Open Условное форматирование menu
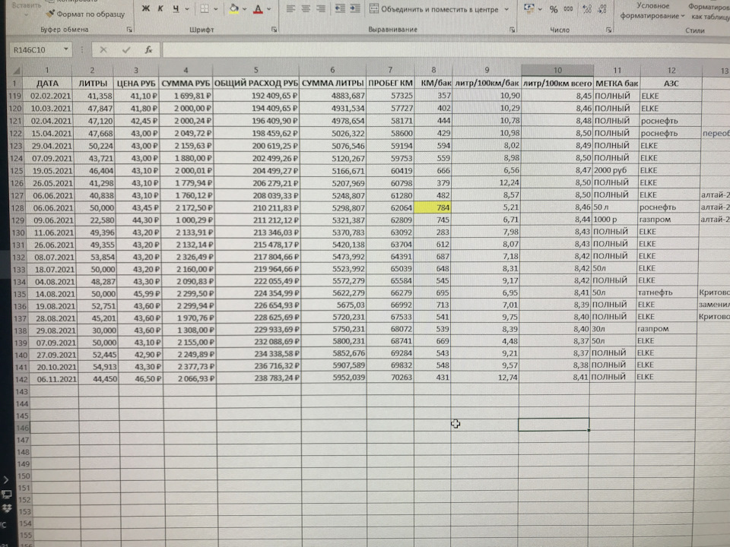730x547 pixels. click(x=652, y=11)
